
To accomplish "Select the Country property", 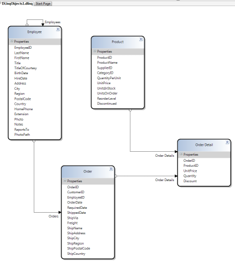I will tap(20, 104).
